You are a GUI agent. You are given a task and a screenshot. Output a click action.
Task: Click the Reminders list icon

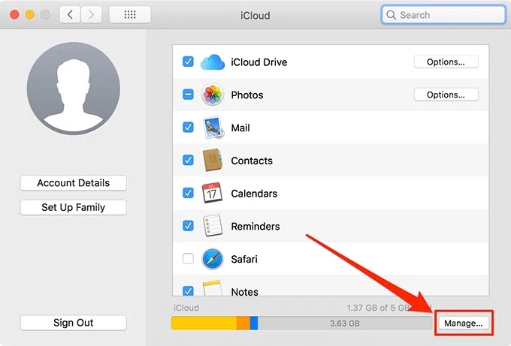tap(213, 226)
